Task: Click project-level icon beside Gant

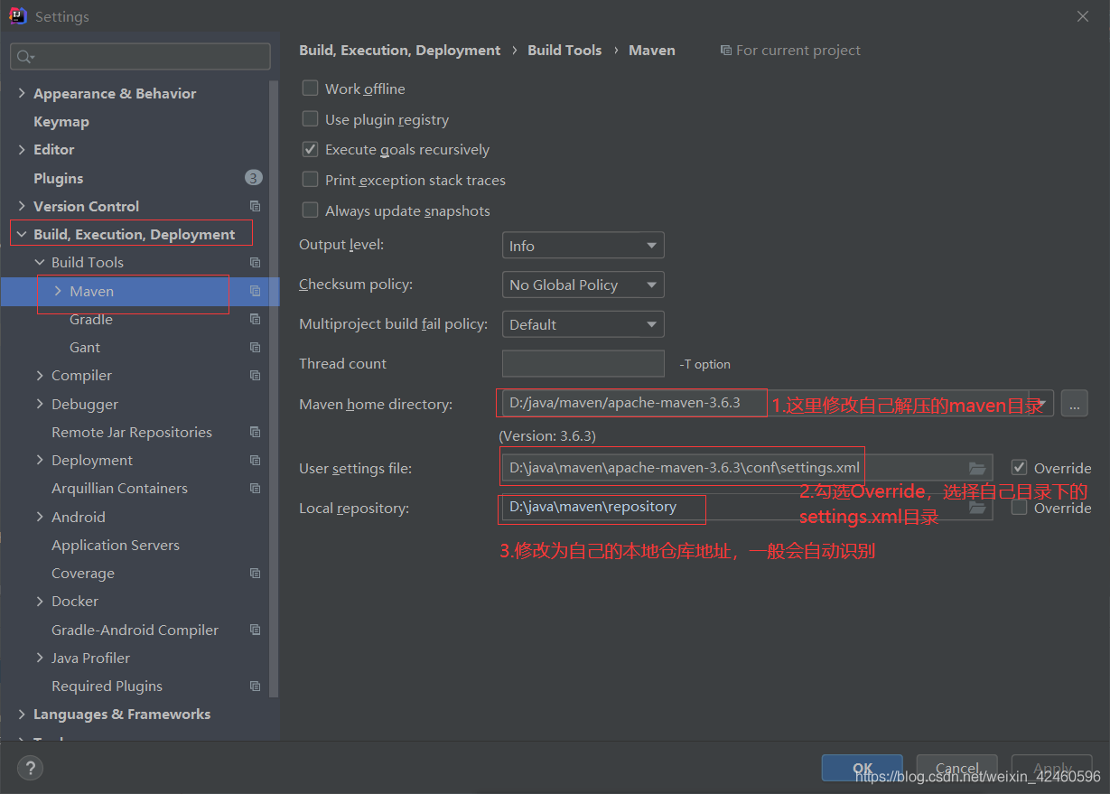Action: (x=255, y=347)
